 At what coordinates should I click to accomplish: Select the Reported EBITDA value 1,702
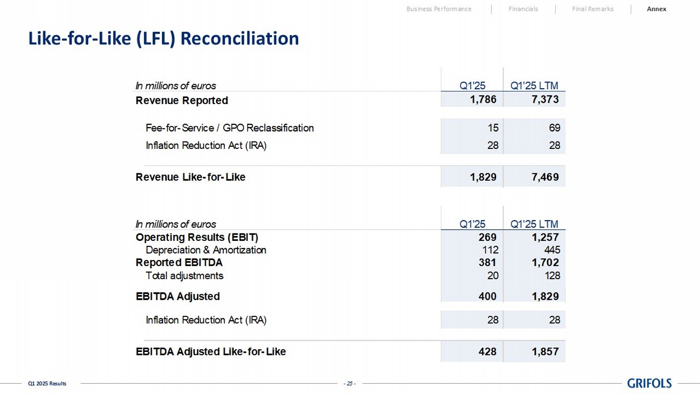(545, 262)
